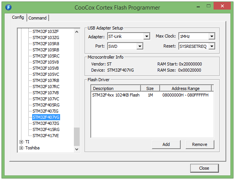Select STM32F107RB device
Image resolution: width=235 pixels, height=180 pixels.
coord(46,80)
